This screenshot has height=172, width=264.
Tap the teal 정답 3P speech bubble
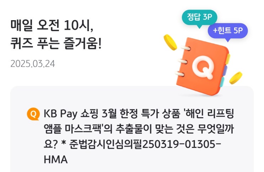coord(200,18)
